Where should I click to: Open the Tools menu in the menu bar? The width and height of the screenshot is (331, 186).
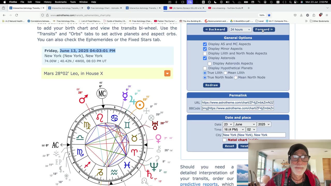73,2
